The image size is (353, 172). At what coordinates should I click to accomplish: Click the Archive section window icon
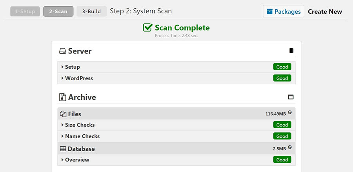point(291,97)
